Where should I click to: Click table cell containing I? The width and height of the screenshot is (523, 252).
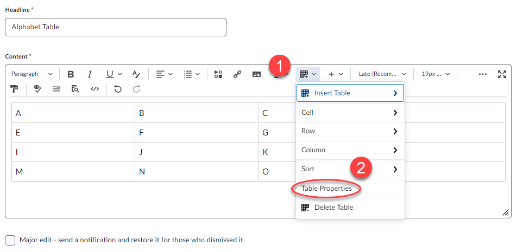[73, 152]
